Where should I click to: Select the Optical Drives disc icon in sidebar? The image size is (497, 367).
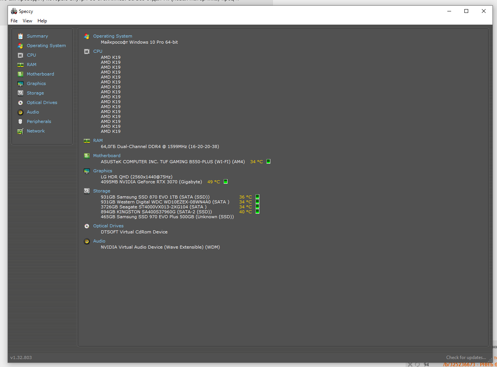[20, 103]
